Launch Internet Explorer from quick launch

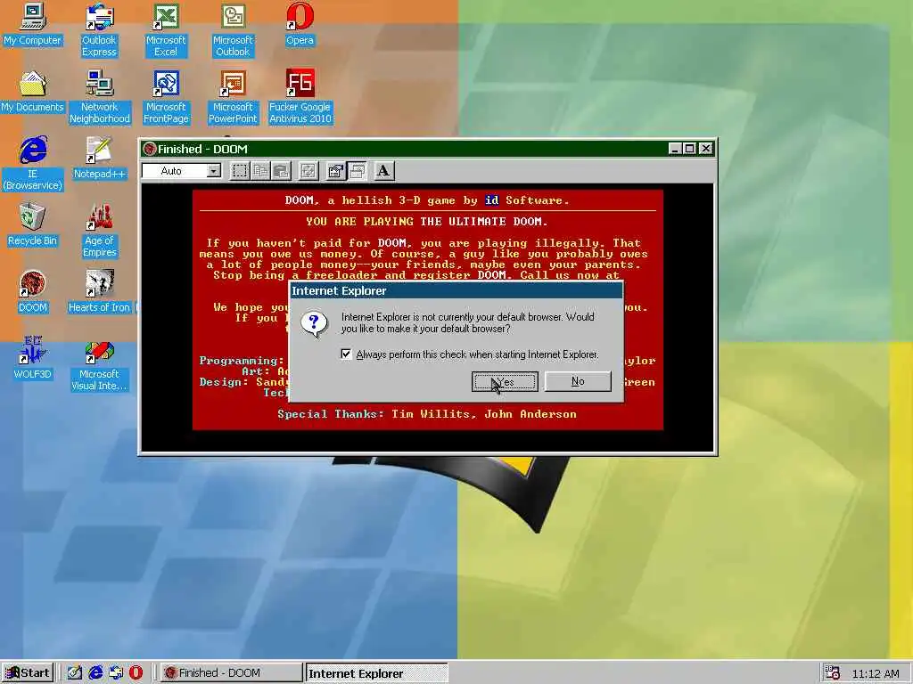[95, 673]
